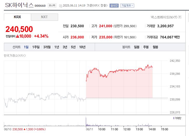Click the 실시간 real-time badge
The image size is (189, 136).
point(114,5)
